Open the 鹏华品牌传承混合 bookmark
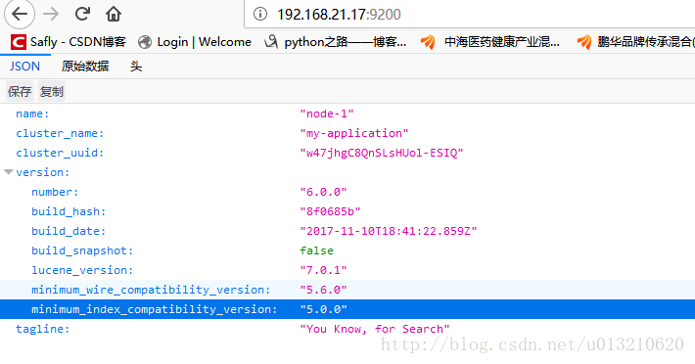This screenshot has height=364, width=695. pos(635,42)
